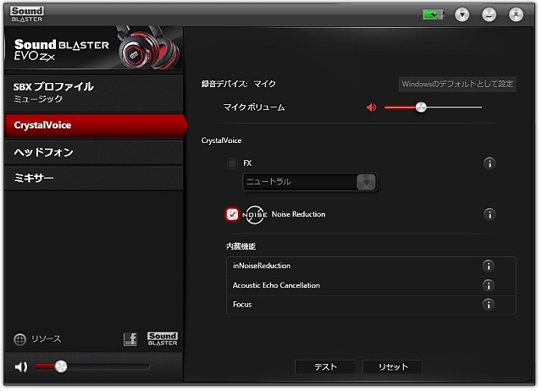Click the リセット button
542x391 pixels.
[x=392, y=366]
